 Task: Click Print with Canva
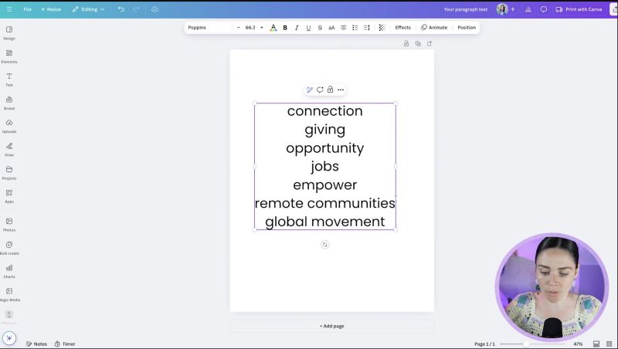pyautogui.click(x=579, y=9)
